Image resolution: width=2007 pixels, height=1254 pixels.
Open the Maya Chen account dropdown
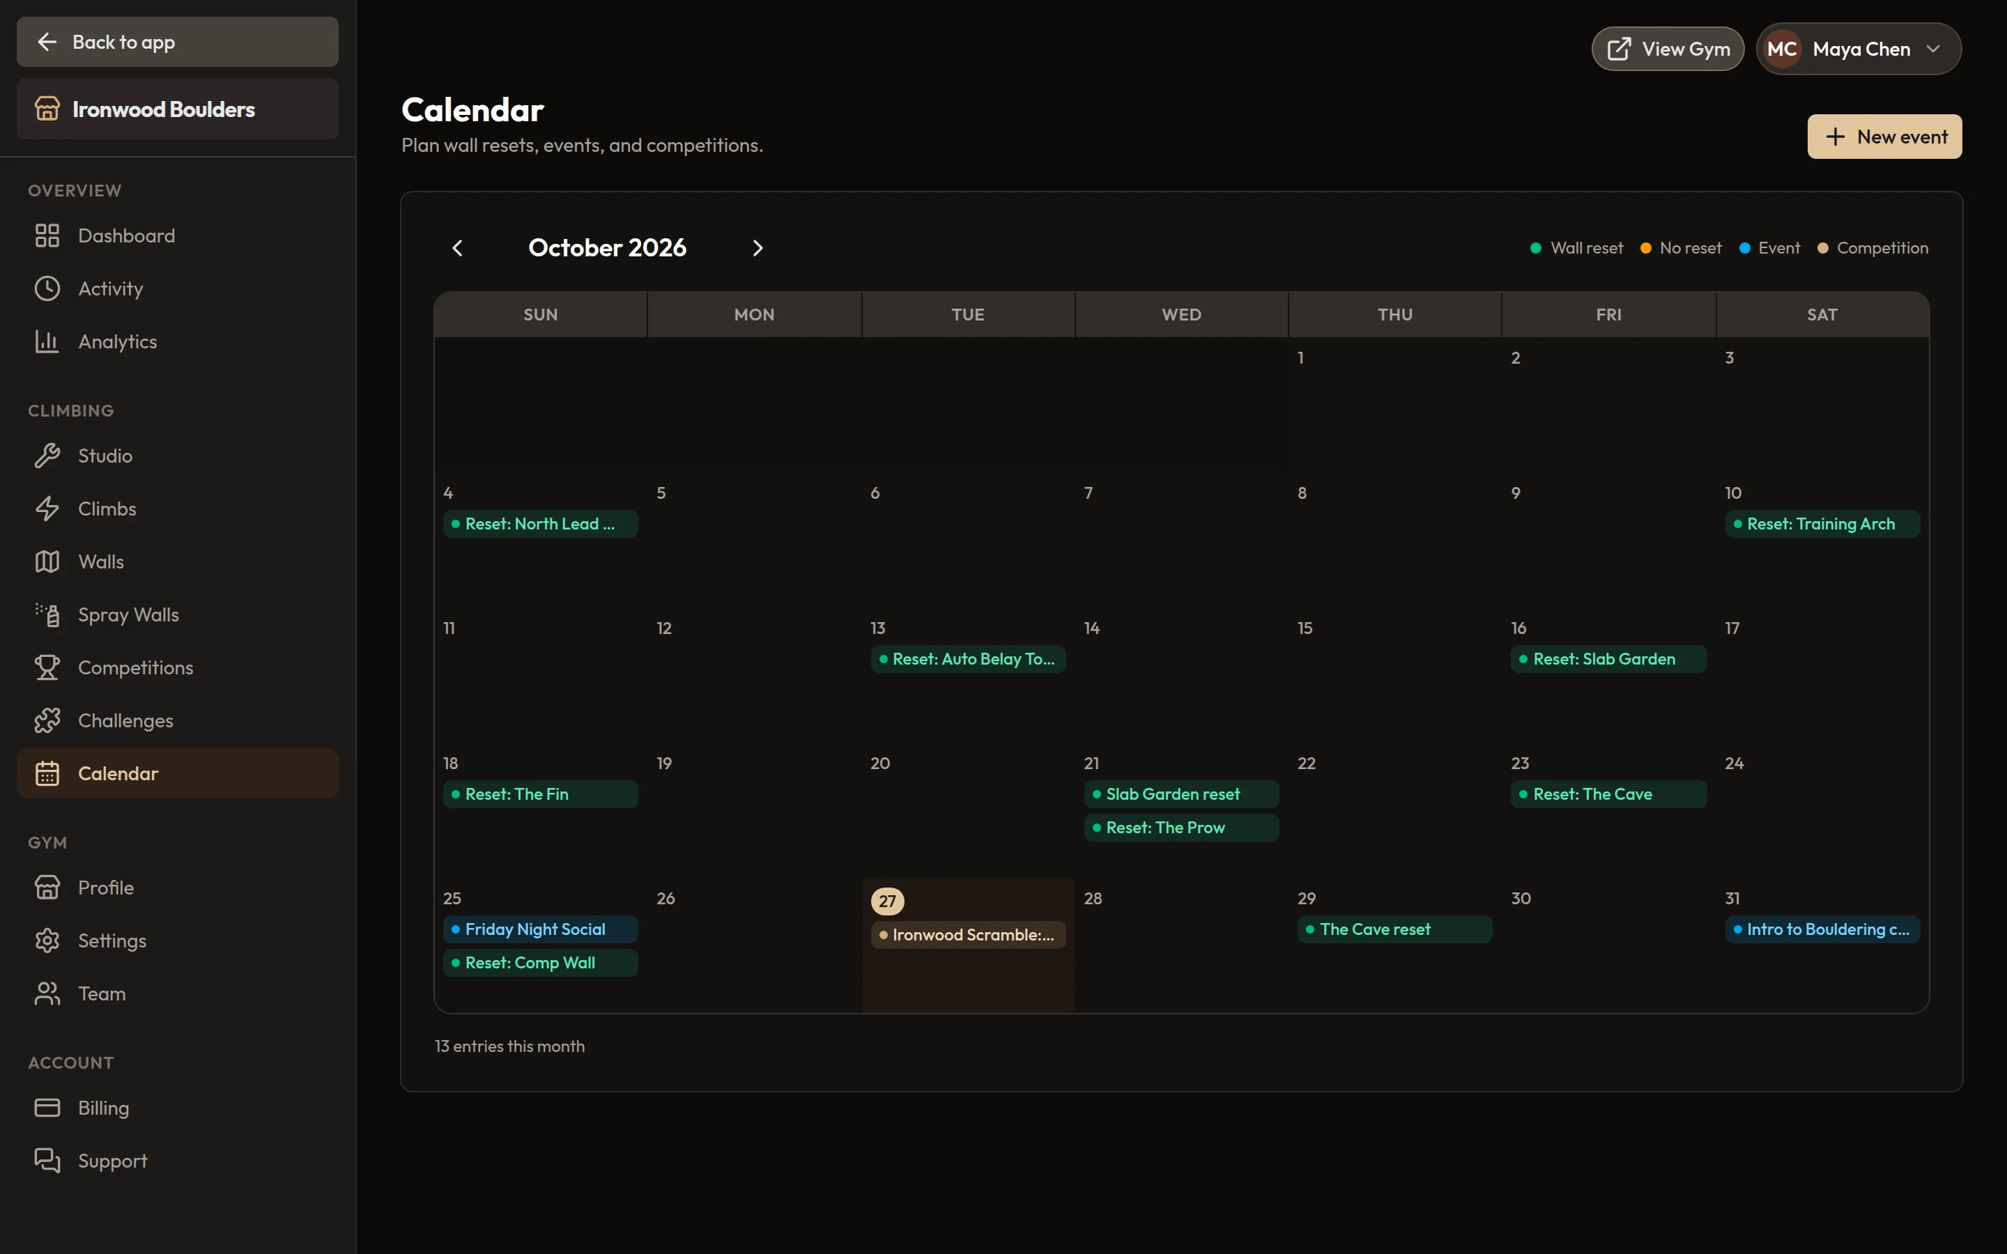pos(1859,49)
